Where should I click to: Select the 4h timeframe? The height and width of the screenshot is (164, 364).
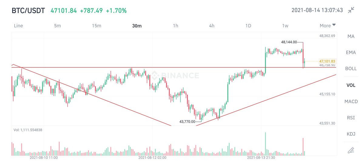point(212,26)
